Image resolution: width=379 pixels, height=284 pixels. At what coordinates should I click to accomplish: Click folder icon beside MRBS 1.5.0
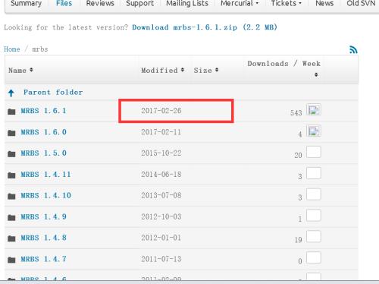click(x=11, y=153)
